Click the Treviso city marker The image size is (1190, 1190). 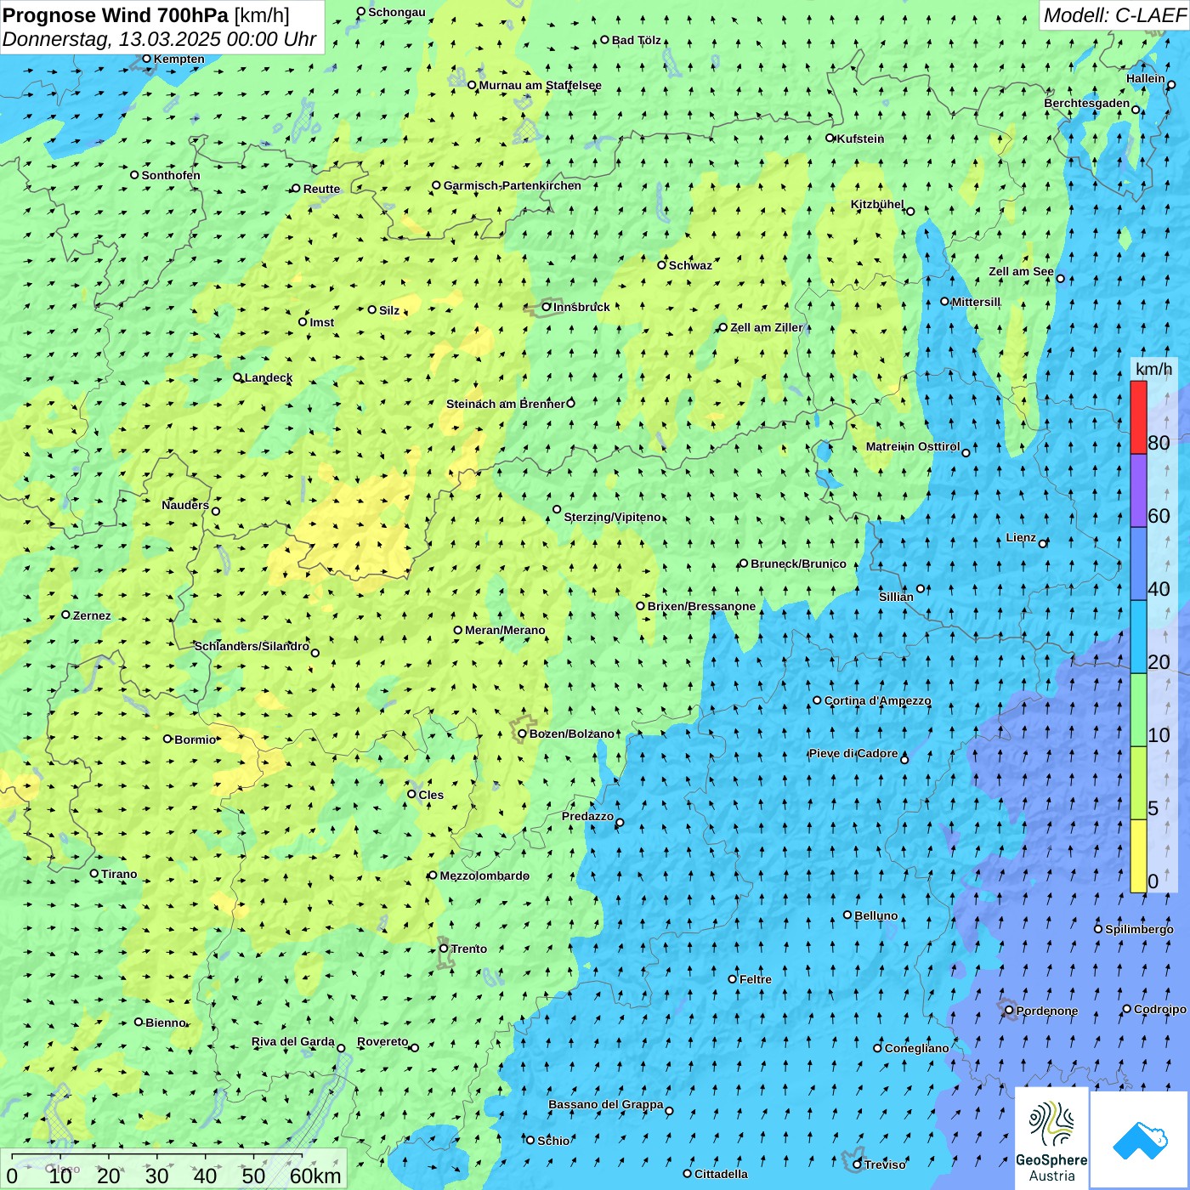[858, 1164]
